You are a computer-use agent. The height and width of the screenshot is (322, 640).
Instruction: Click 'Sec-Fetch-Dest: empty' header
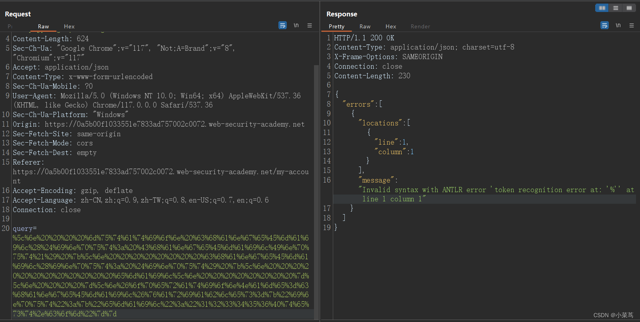[x=55, y=153]
